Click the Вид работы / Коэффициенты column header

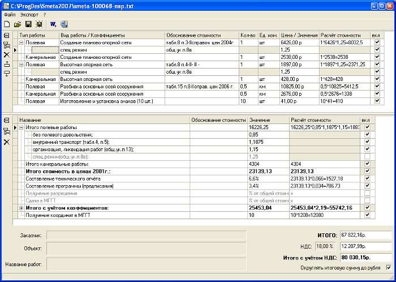tap(111, 35)
